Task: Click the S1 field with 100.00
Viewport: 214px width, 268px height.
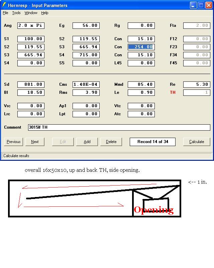Action: tap(31, 39)
